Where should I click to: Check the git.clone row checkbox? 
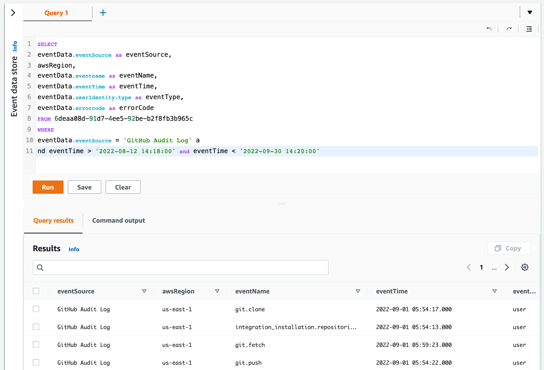36,309
